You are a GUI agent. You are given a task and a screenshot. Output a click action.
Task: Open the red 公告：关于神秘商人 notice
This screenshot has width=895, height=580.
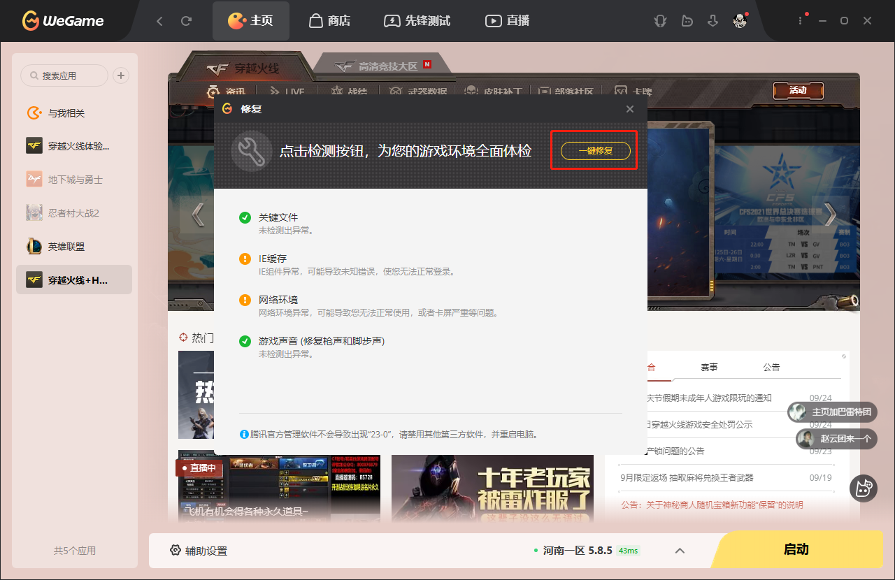[712, 505]
